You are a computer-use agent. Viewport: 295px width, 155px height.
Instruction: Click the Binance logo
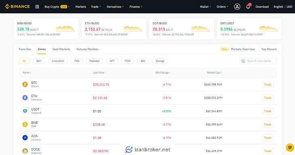pos(17,6)
